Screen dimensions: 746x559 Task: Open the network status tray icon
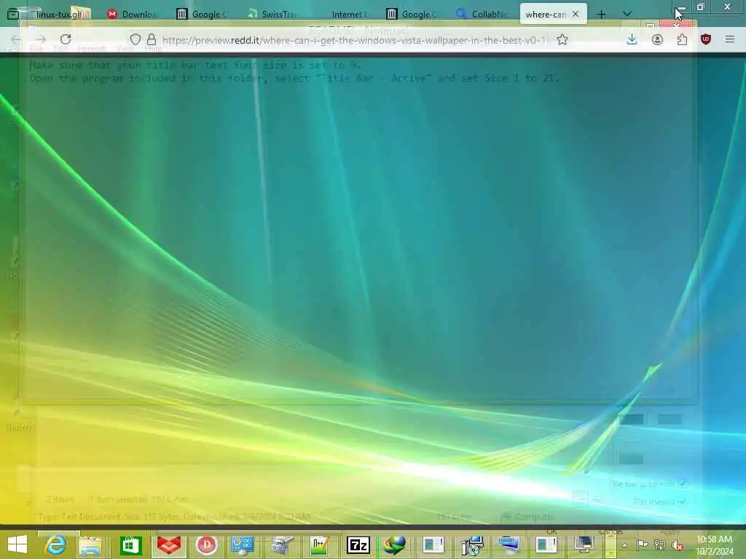(659, 544)
